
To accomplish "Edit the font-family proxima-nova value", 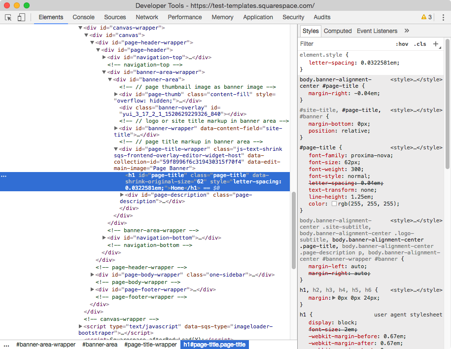I will [371, 156].
